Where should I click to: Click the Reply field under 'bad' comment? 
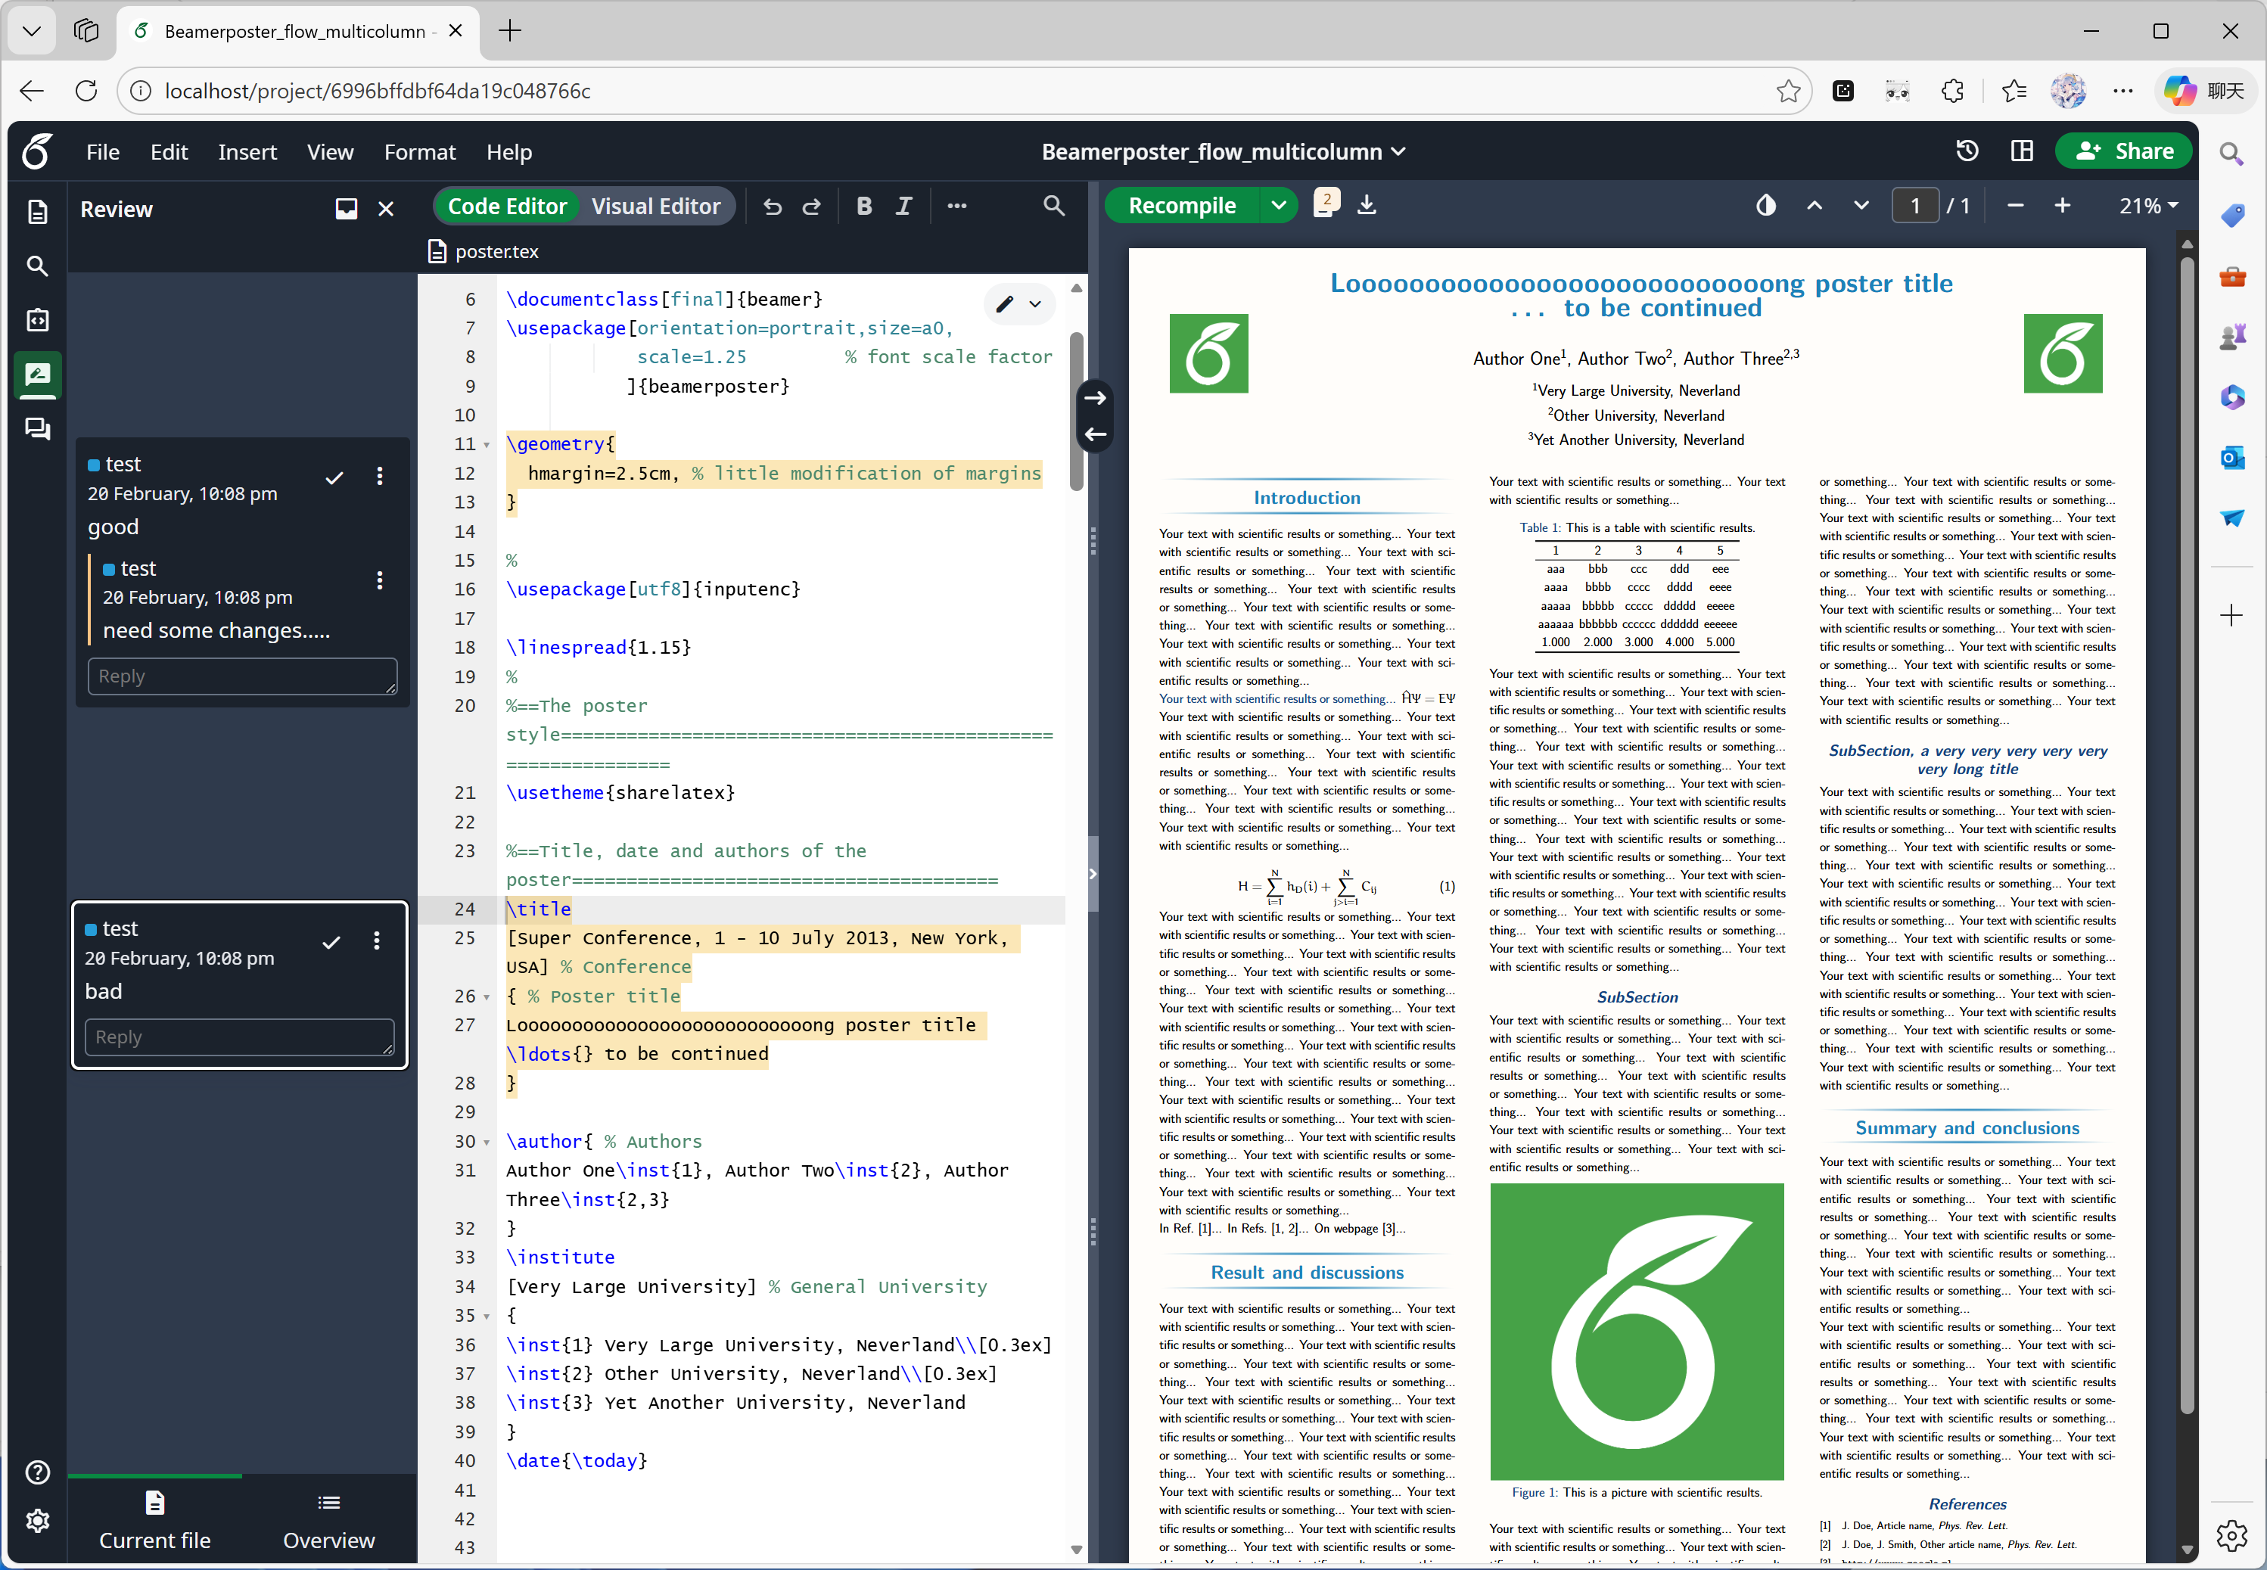coord(240,1037)
